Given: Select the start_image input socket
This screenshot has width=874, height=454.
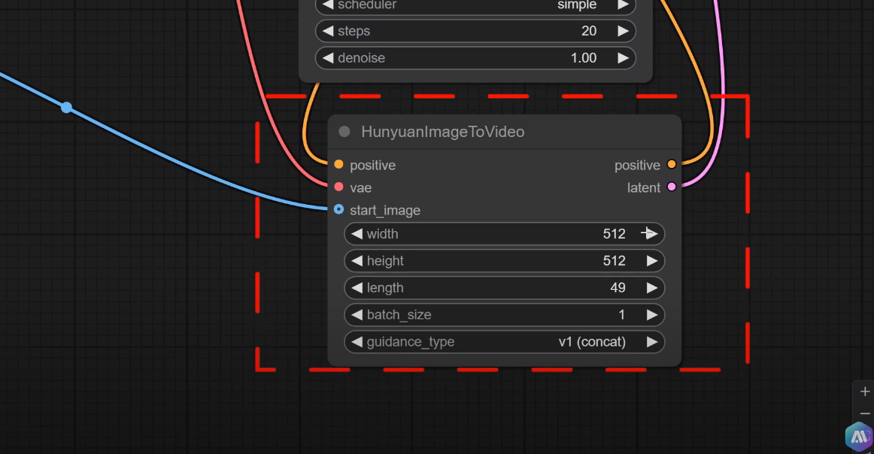Looking at the screenshot, I should 338,210.
